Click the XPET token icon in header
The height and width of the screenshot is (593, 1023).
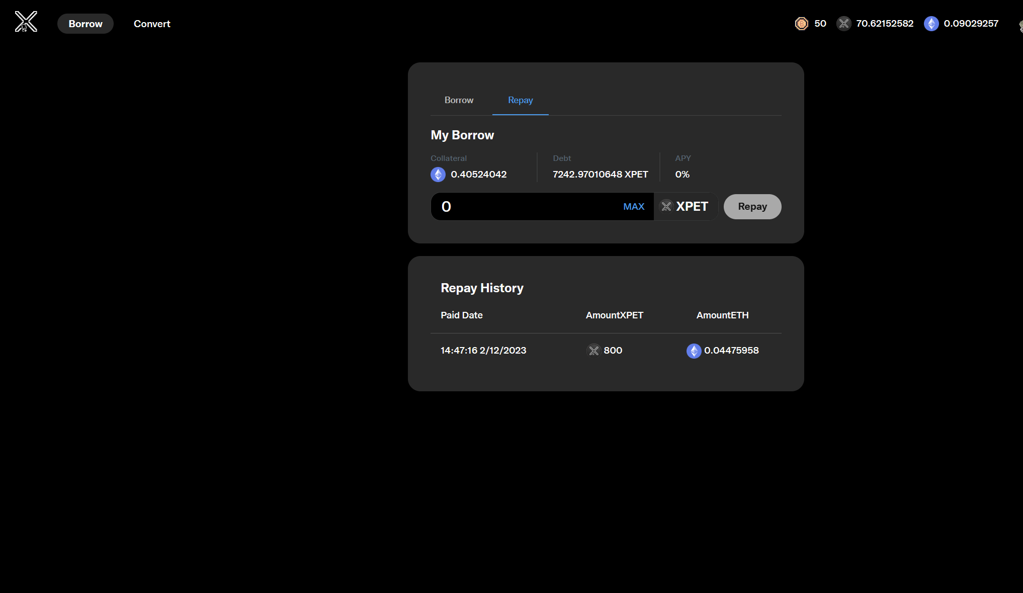point(843,24)
